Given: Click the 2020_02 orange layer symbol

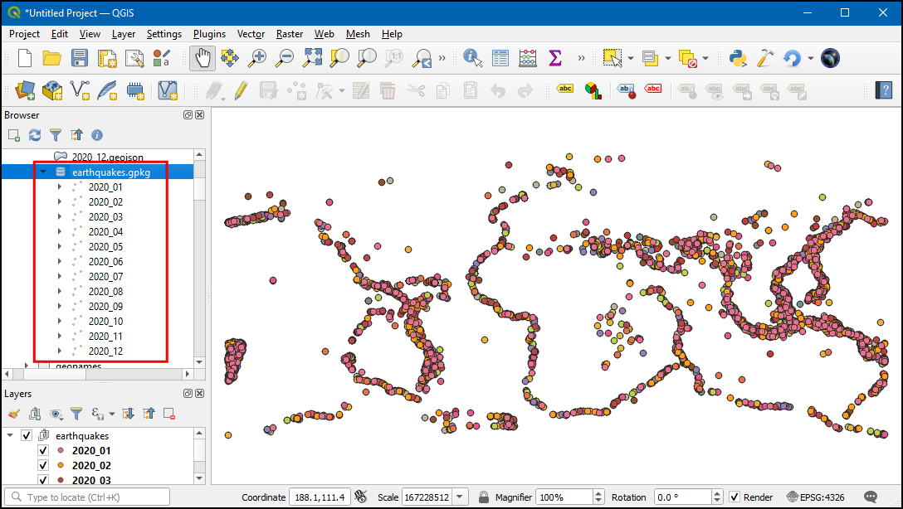Looking at the screenshot, I should point(59,466).
